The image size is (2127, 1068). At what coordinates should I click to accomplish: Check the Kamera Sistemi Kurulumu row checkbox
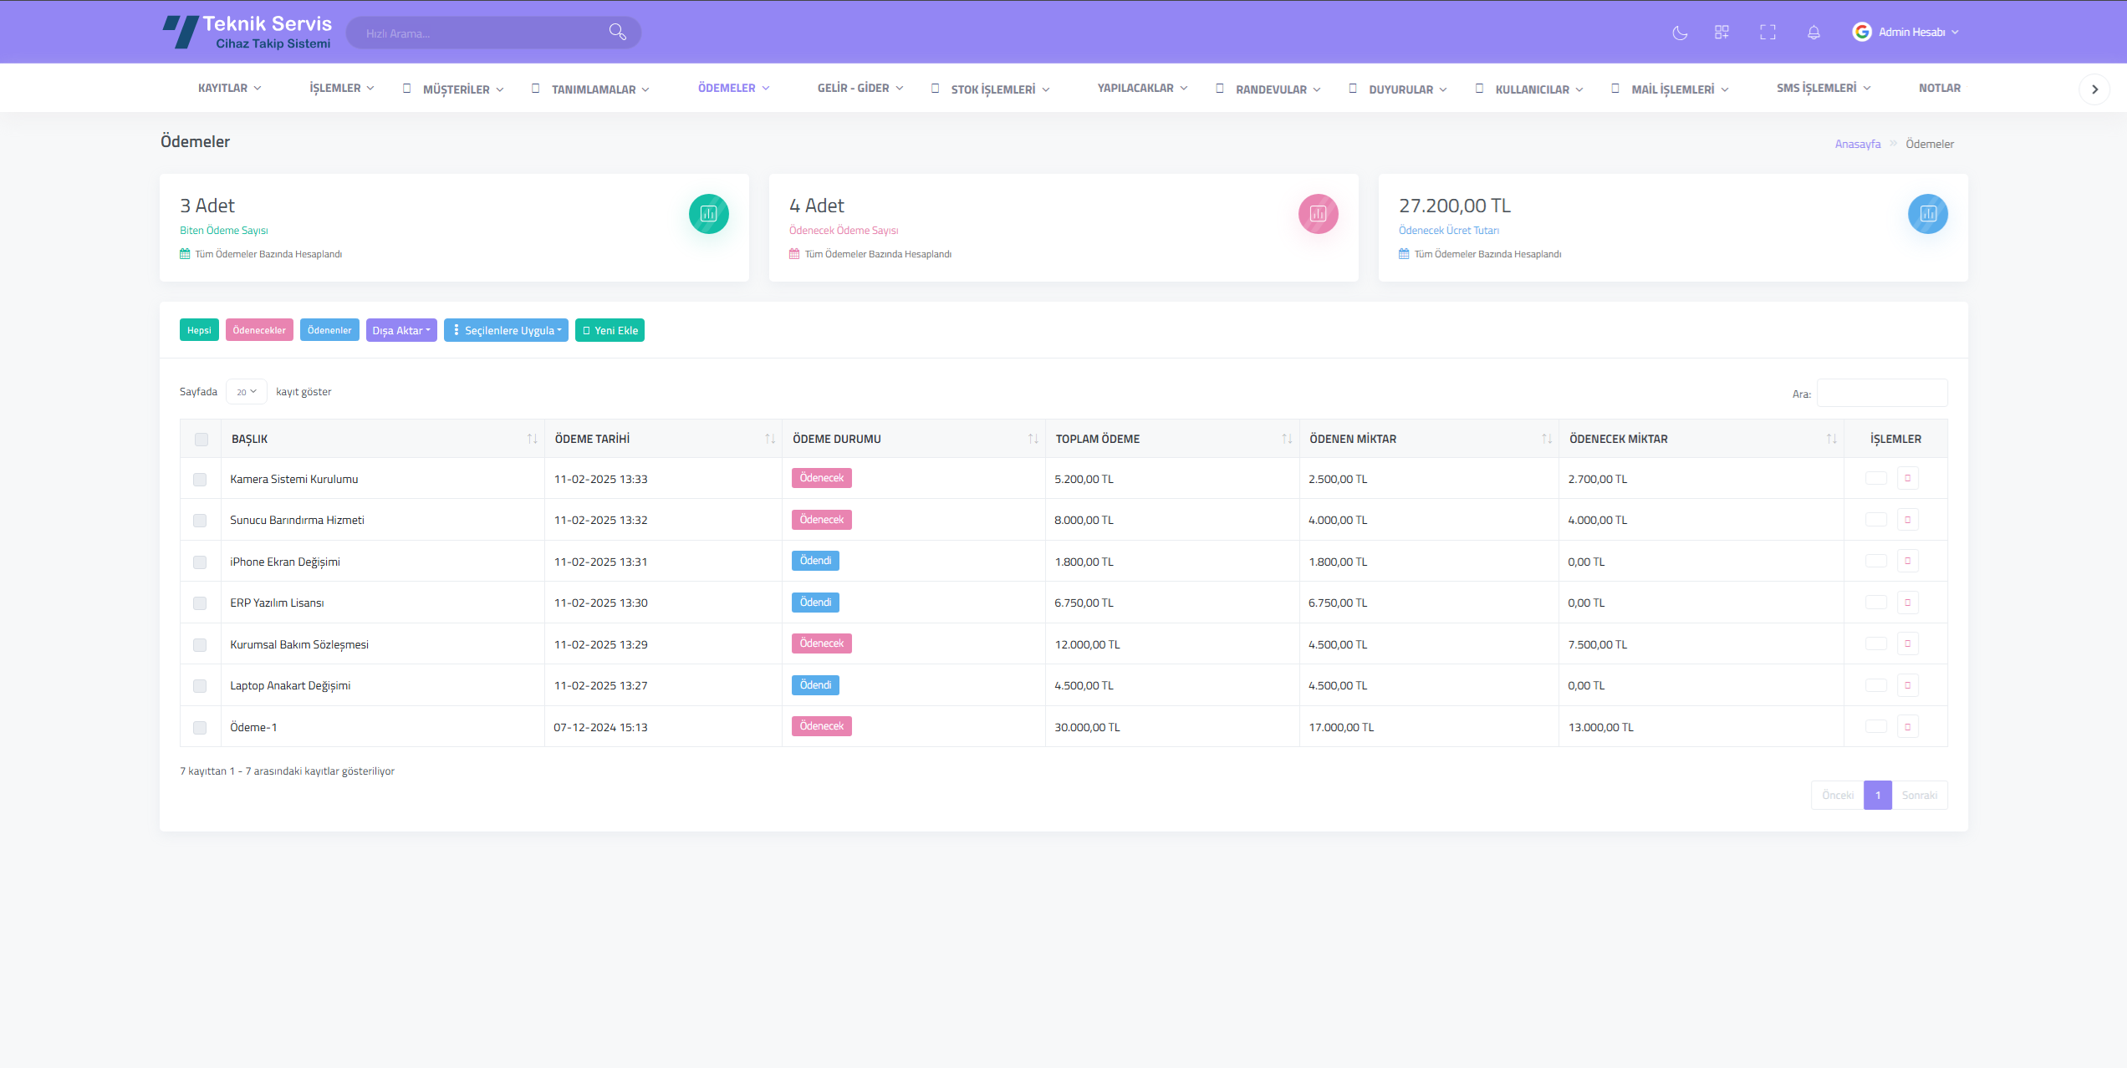[x=200, y=480]
